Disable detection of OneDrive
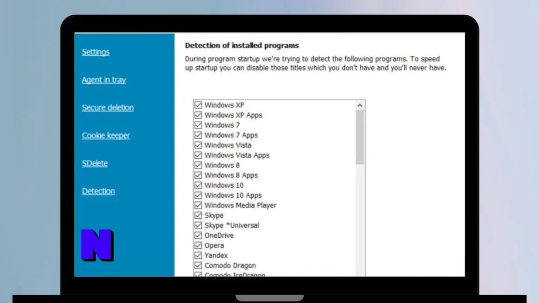Image resolution: width=539 pixels, height=303 pixels. [x=198, y=235]
